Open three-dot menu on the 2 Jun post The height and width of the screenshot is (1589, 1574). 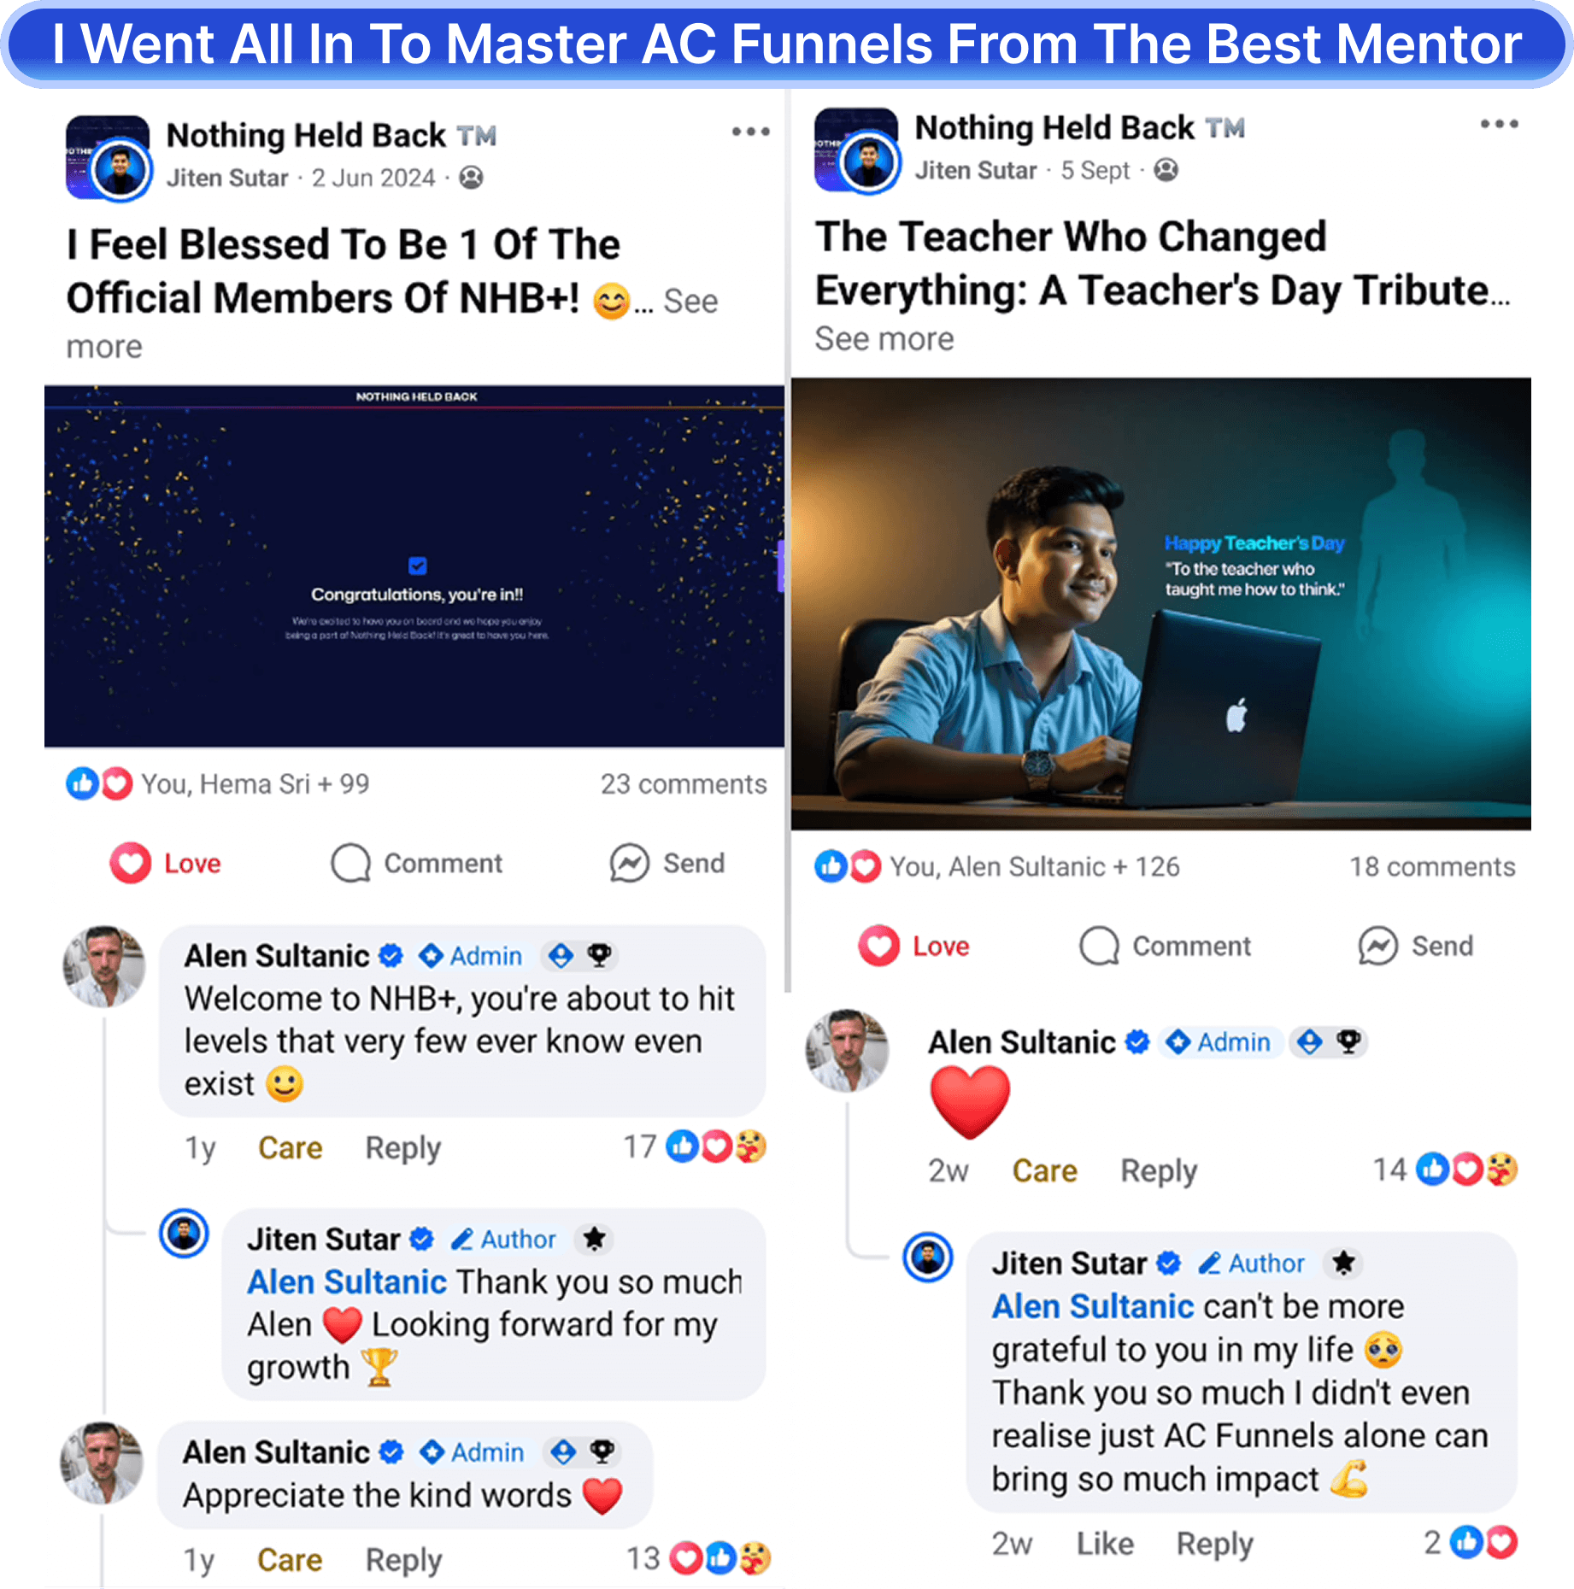(x=750, y=132)
